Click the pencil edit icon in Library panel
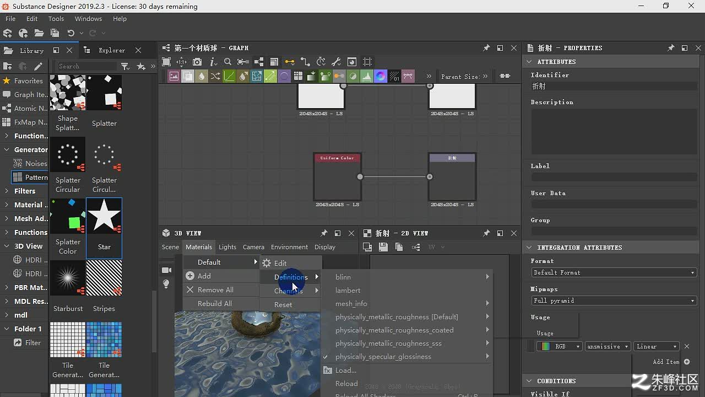Viewport: 705px width, 397px height. pos(37,66)
